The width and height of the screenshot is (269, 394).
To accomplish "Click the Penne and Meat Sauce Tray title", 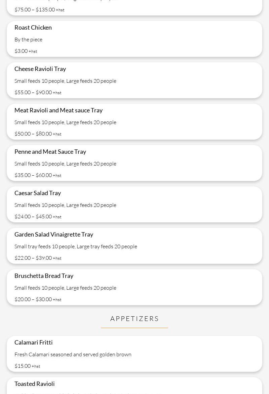I will 50,152.
